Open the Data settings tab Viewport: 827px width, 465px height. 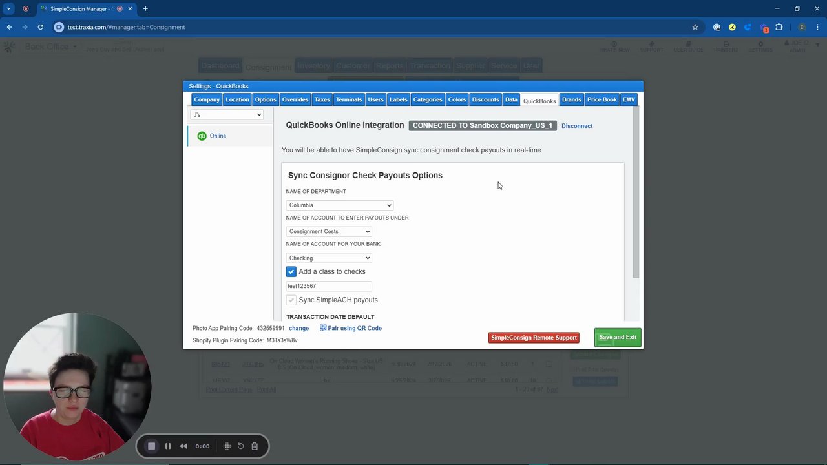[x=511, y=99]
